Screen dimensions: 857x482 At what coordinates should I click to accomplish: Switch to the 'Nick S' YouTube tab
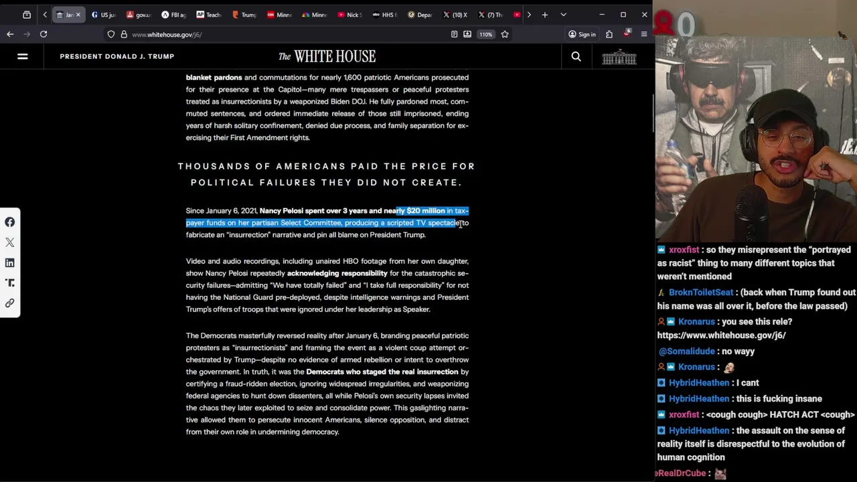[x=349, y=15]
